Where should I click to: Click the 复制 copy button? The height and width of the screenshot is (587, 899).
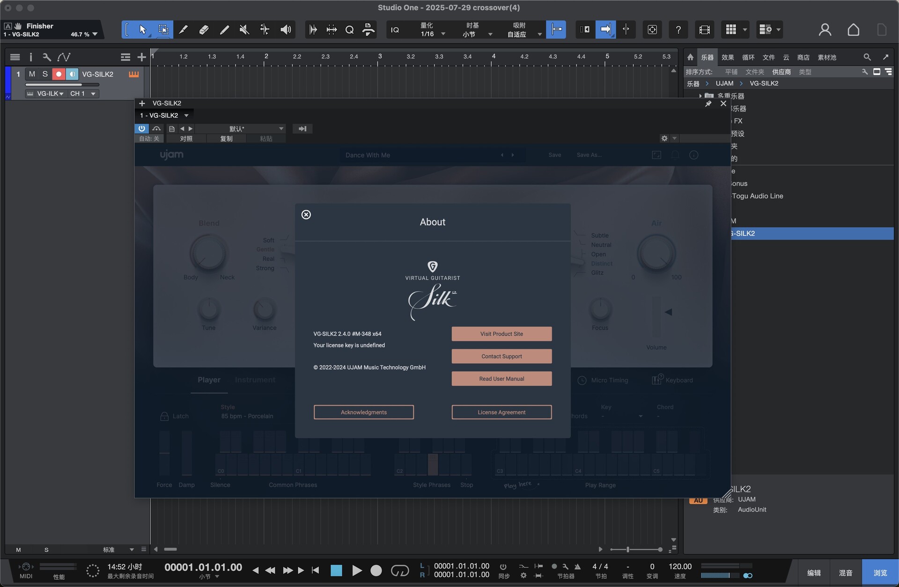pos(226,139)
